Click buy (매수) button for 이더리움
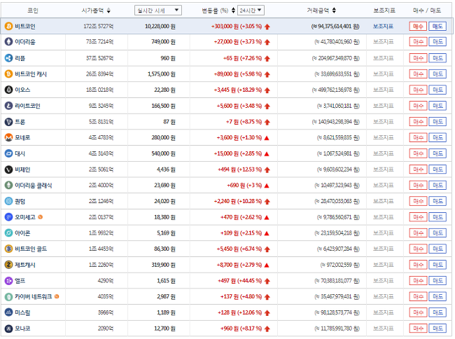Viewport: 455px width, 339px height. [418, 42]
